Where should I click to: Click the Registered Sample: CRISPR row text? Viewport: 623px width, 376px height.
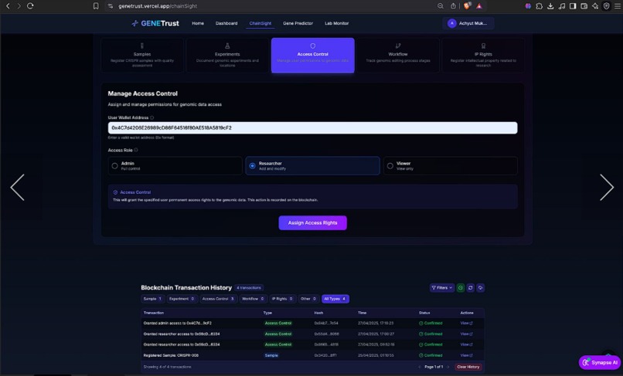(171, 355)
